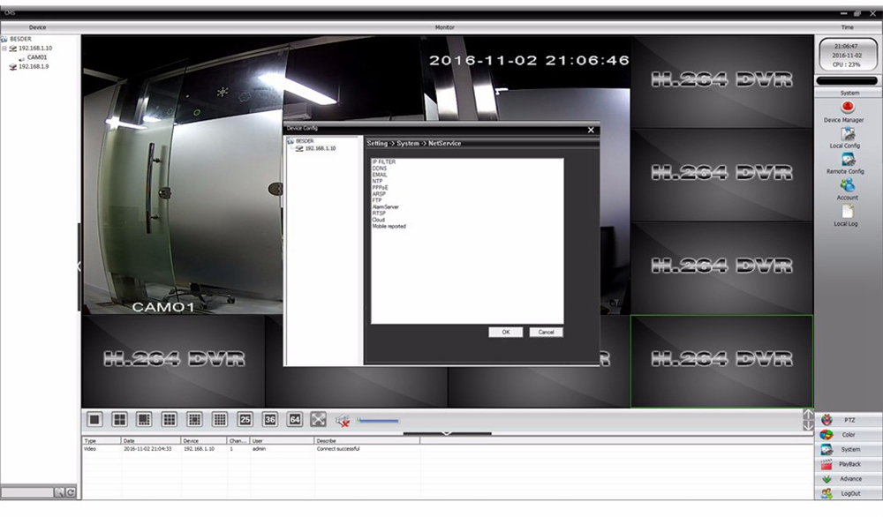
Task: Open the PTZ panel
Action: pyautogui.click(x=848, y=420)
